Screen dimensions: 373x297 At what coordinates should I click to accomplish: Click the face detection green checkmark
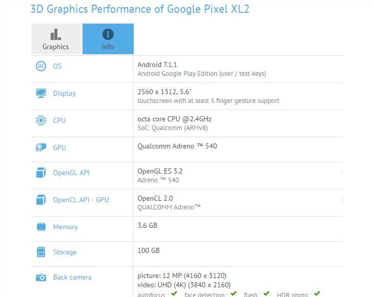[234, 294]
